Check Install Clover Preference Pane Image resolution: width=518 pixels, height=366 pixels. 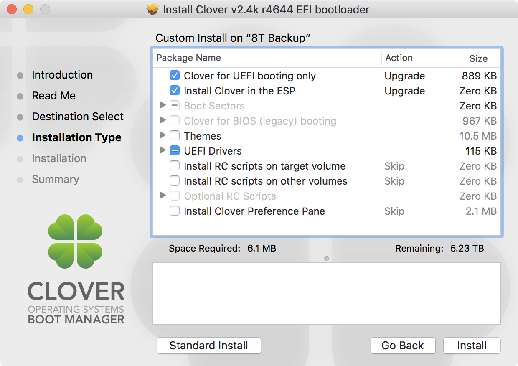pyautogui.click(x=175, y=211)
